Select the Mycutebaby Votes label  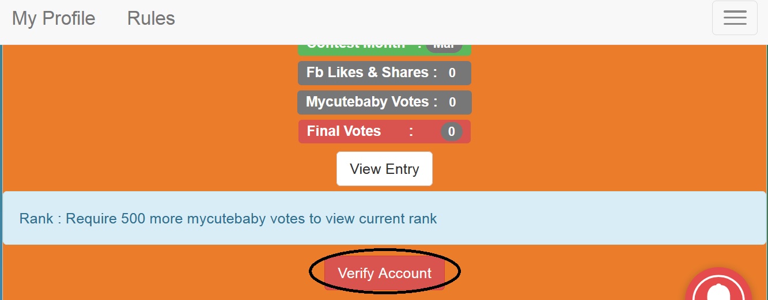point(367,102)
